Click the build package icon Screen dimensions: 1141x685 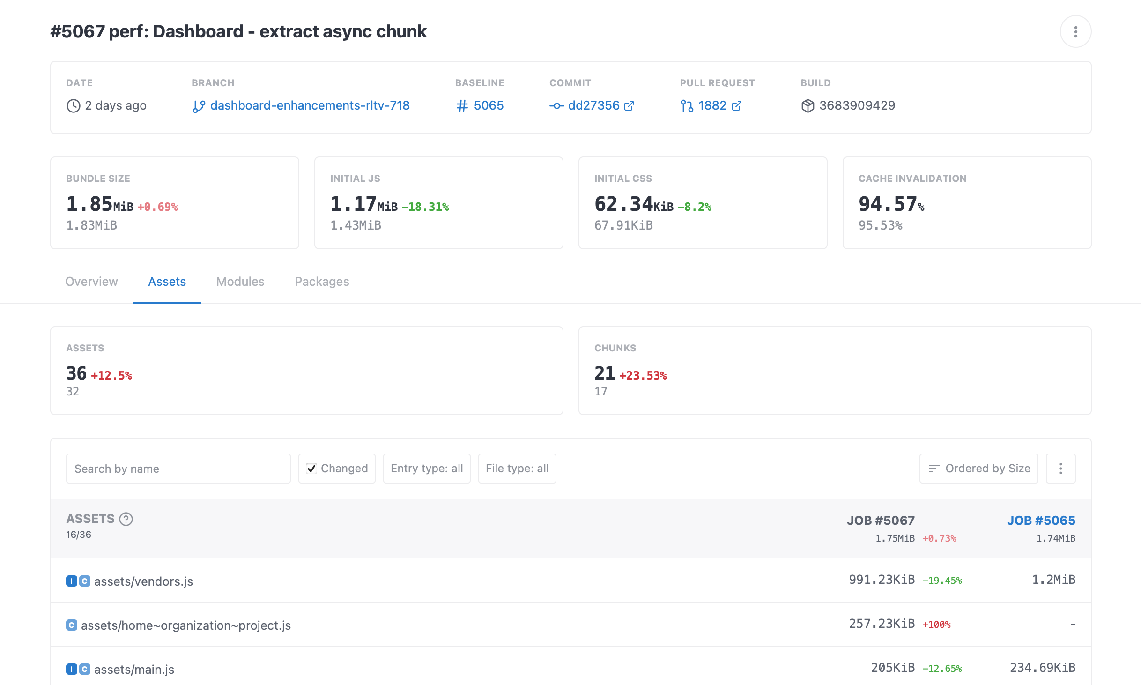point(808,106)
